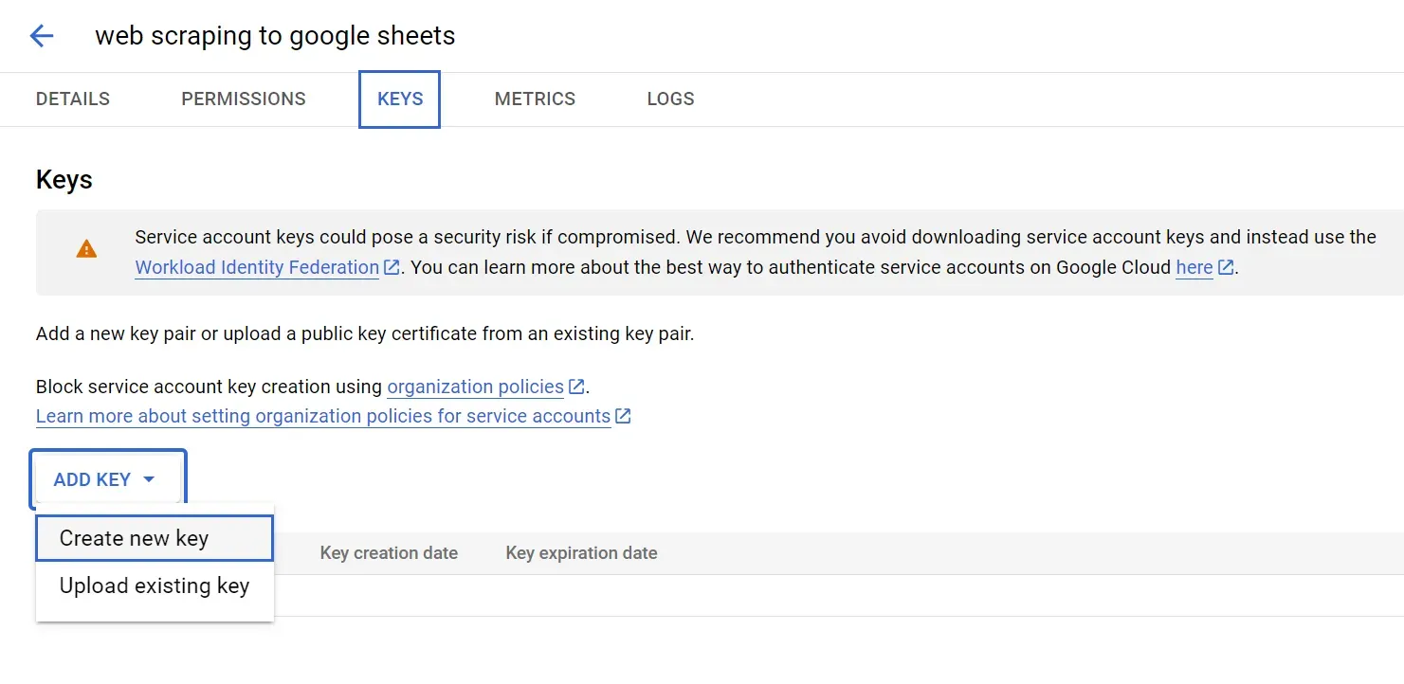
Task: Click external-link icon next to "here"
Action: pos(1226,267)
